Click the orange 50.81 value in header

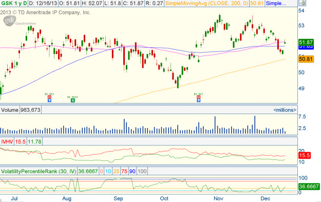point(257,3)
